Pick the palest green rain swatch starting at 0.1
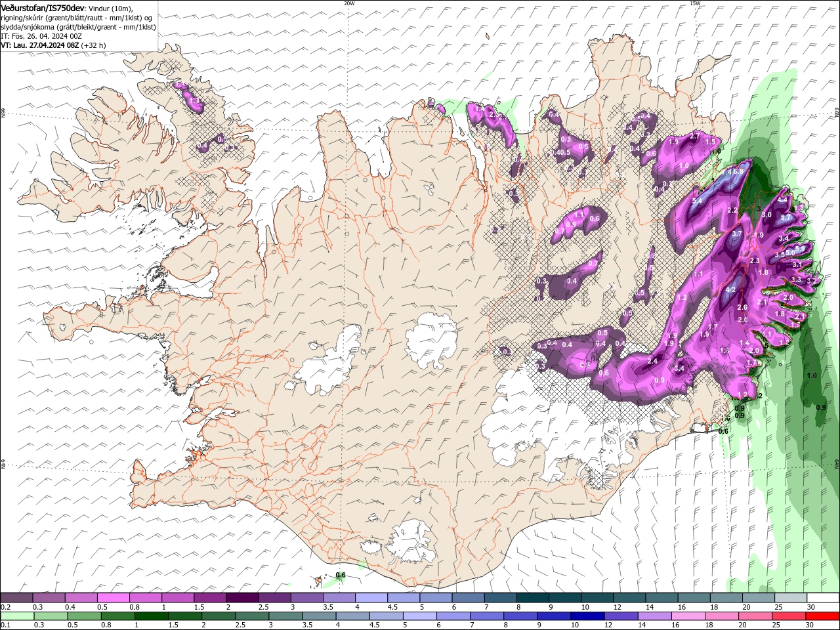Image resolution: width=840 pixels, height=630 pixels. pos(17,616)
